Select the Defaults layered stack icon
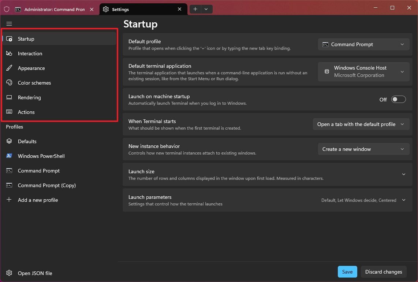 pyautogui.click(x=10, y=141)
